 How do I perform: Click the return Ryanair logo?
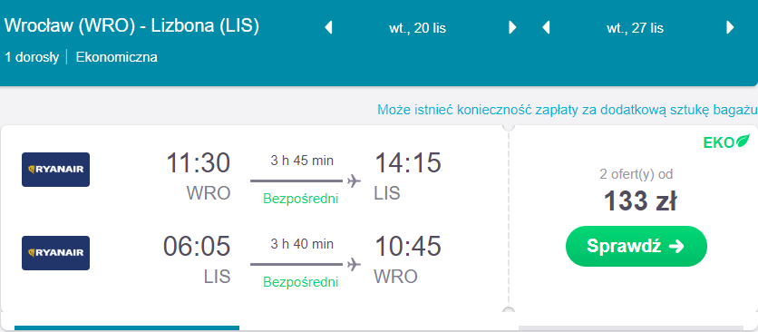[55, 253]
